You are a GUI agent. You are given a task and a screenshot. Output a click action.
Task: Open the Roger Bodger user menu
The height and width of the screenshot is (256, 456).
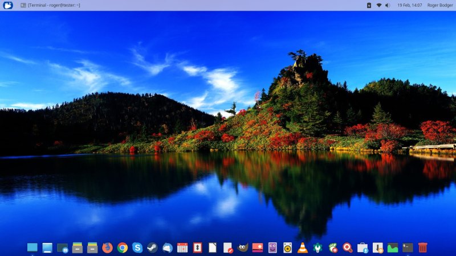[440, 5]
